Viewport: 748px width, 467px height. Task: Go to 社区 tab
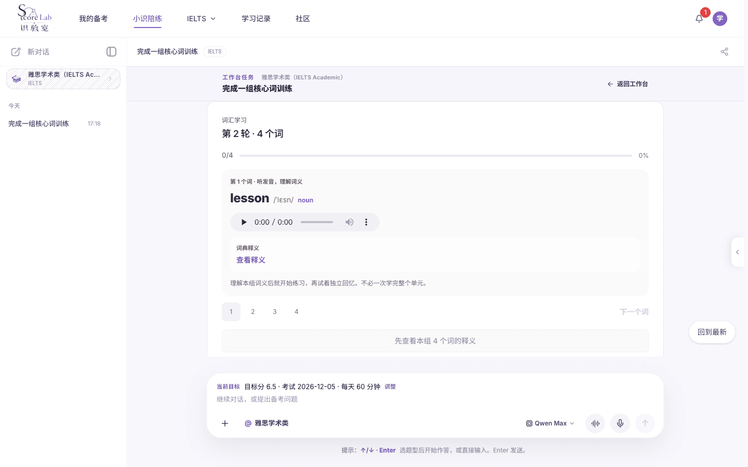(303, 19)
